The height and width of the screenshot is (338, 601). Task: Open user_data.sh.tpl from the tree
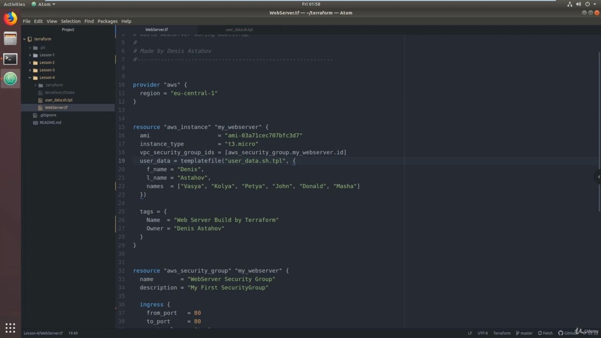59,100
